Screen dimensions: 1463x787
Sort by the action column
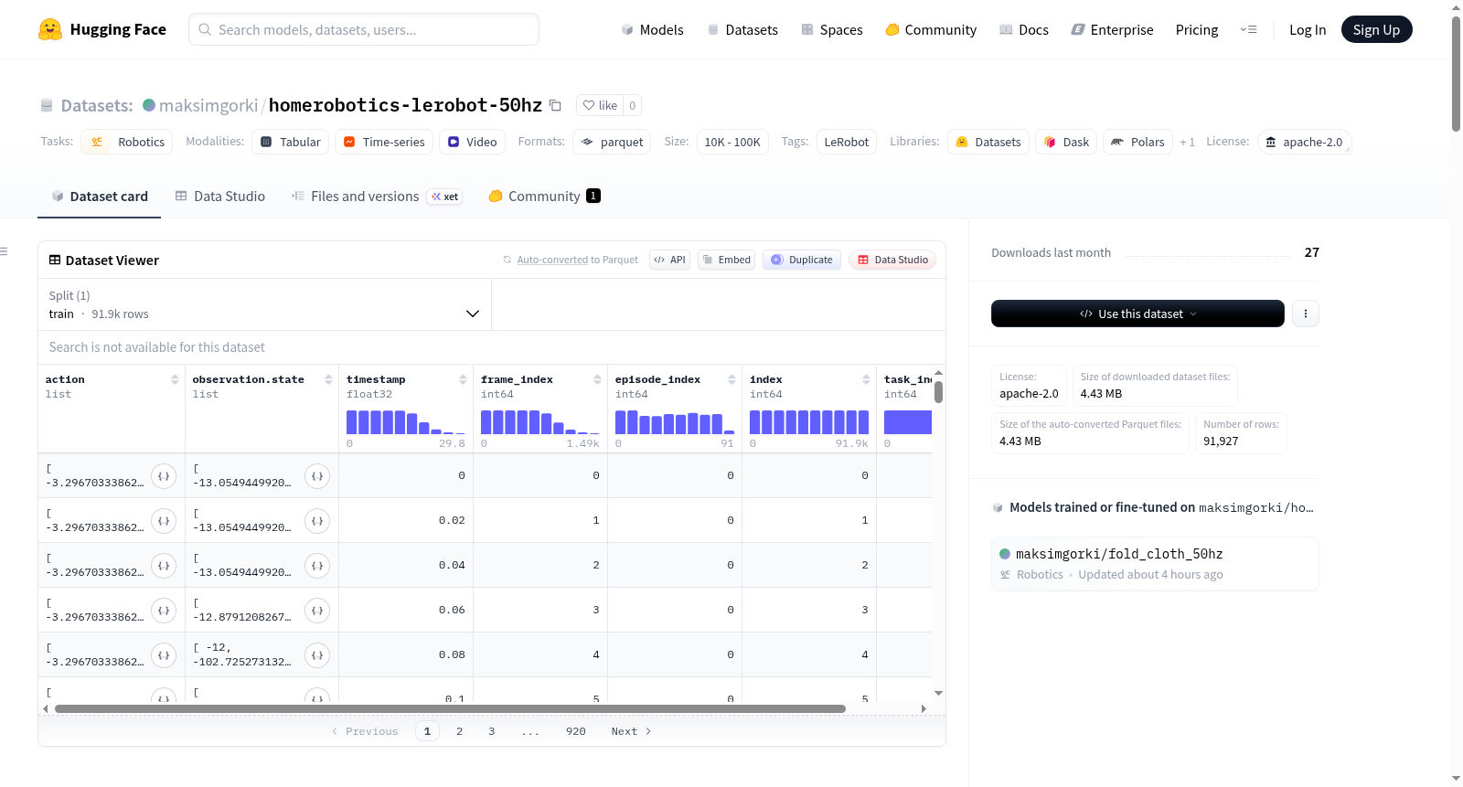(175, 379)
